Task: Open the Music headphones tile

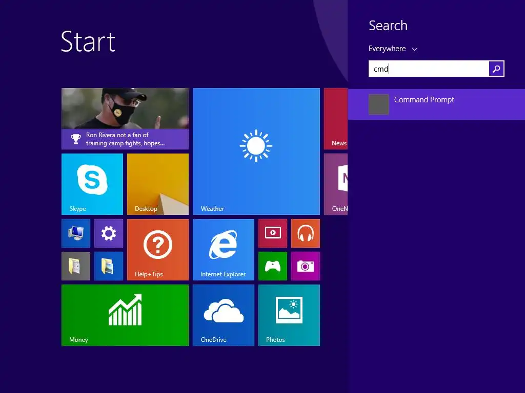Action: point(306,233)
